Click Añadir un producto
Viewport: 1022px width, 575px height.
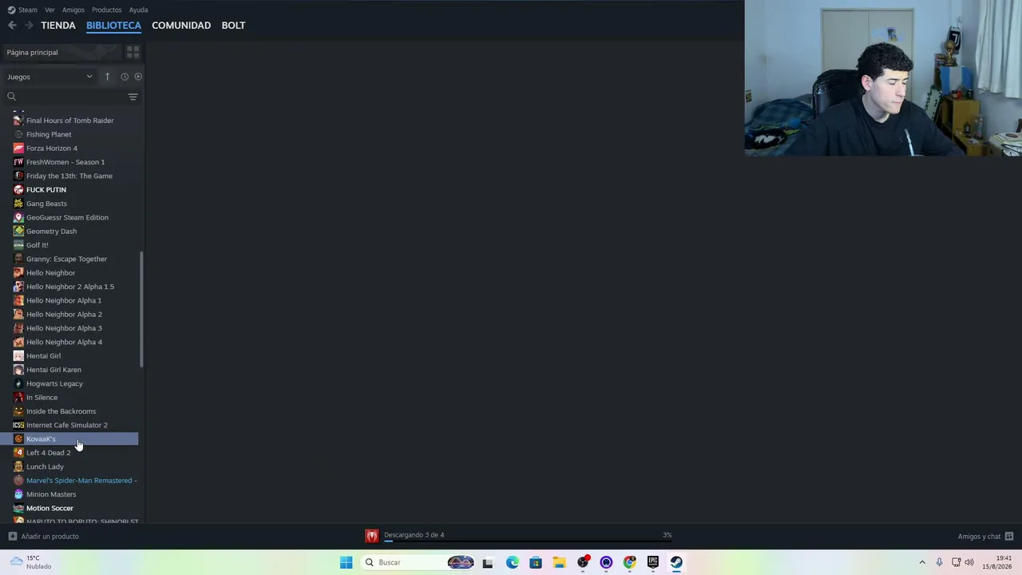pyautogui.click(x=50, y=537)
